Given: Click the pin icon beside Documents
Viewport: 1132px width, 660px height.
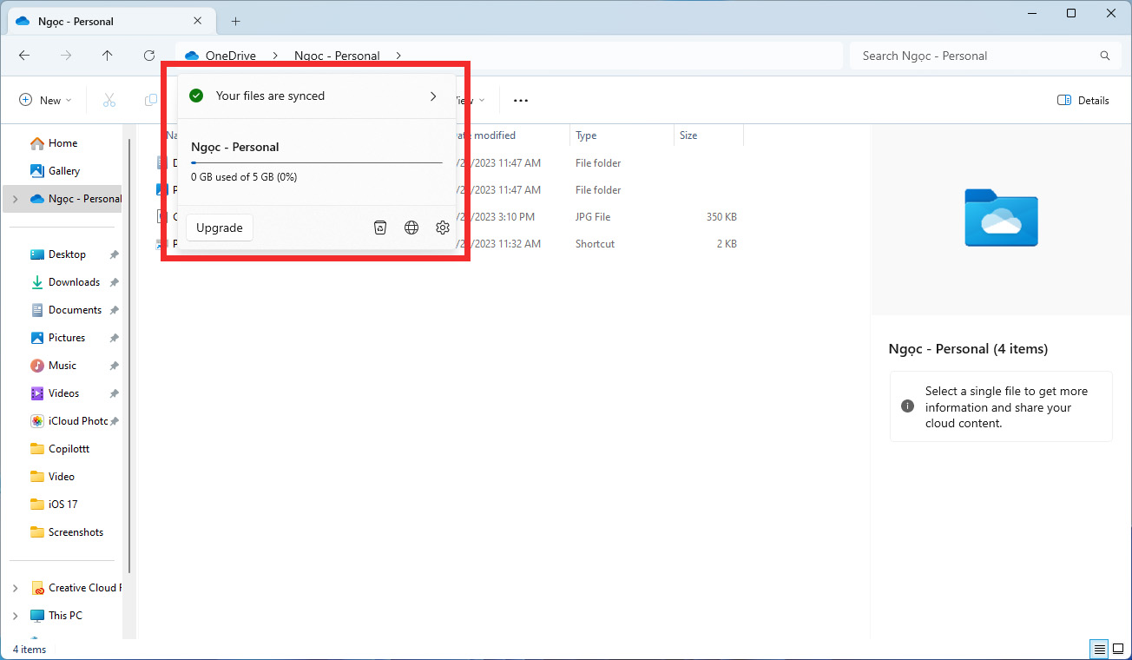Looking at the screenshot, I should click(114, 310).
